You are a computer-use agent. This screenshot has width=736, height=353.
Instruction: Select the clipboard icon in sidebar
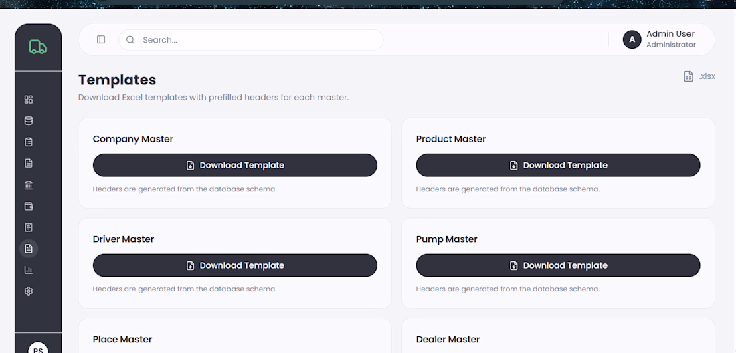point(29,142)
